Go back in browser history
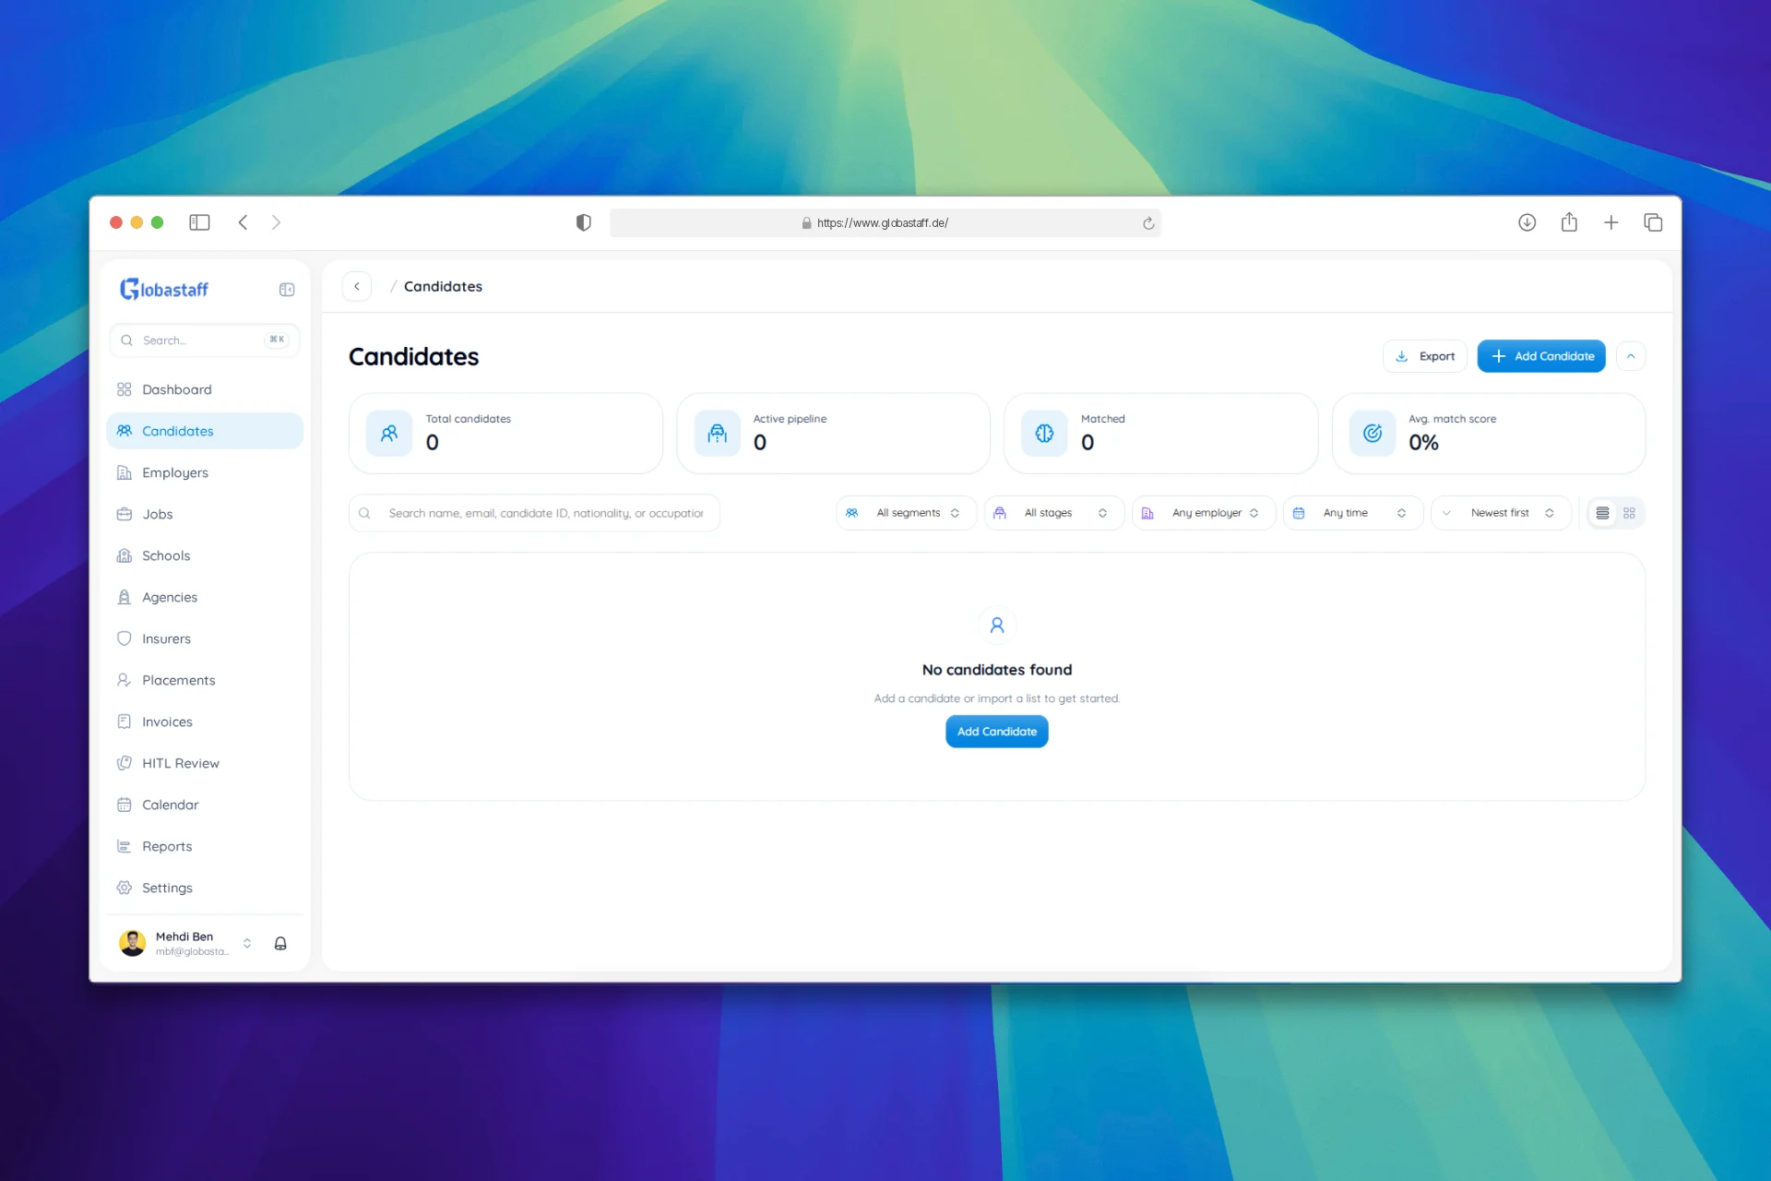Screen dimensions: 1771x1181 pos(243,222)
